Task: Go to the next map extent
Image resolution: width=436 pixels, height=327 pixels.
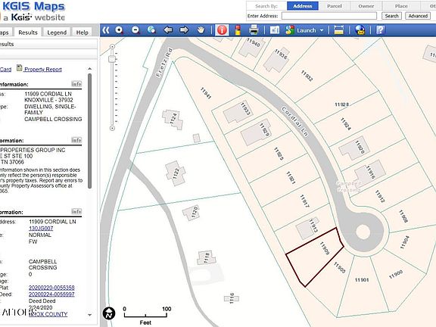Action: click(x=184, y=30)
